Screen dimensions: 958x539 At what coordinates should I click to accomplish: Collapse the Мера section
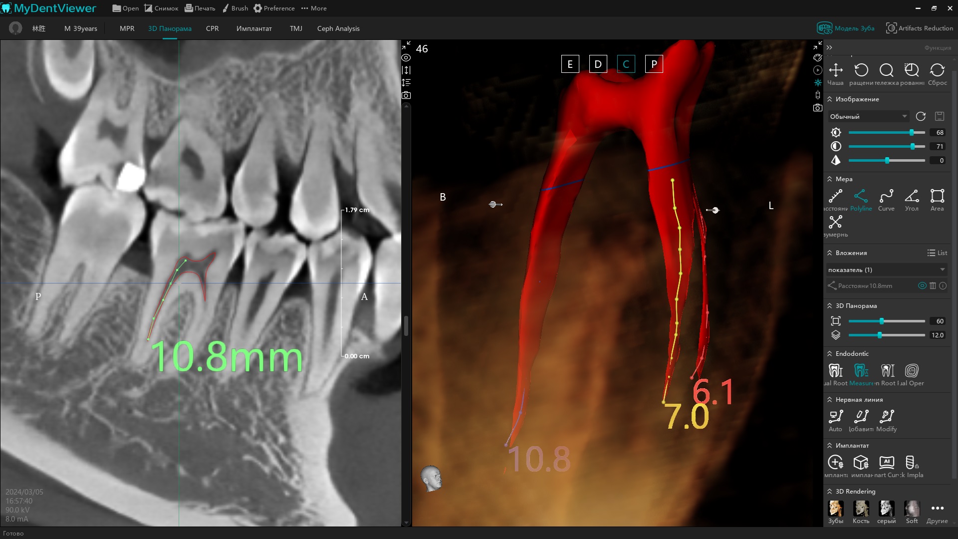[x=829, y=179]
